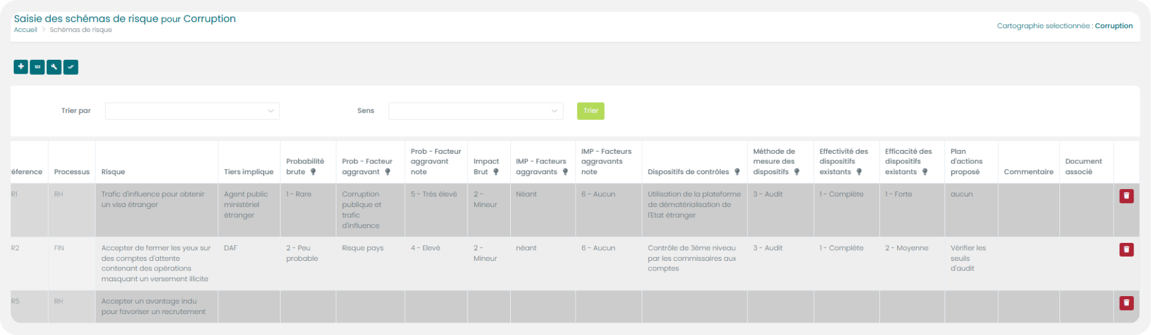
Task: Click the Corruption cartographie link
Action: (x=1113, y=26)
